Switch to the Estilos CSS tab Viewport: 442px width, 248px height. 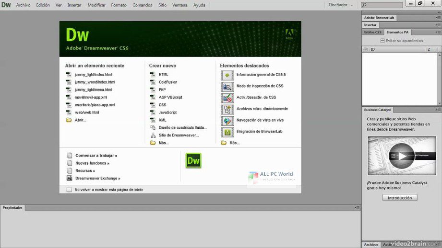tap(372, 33)
